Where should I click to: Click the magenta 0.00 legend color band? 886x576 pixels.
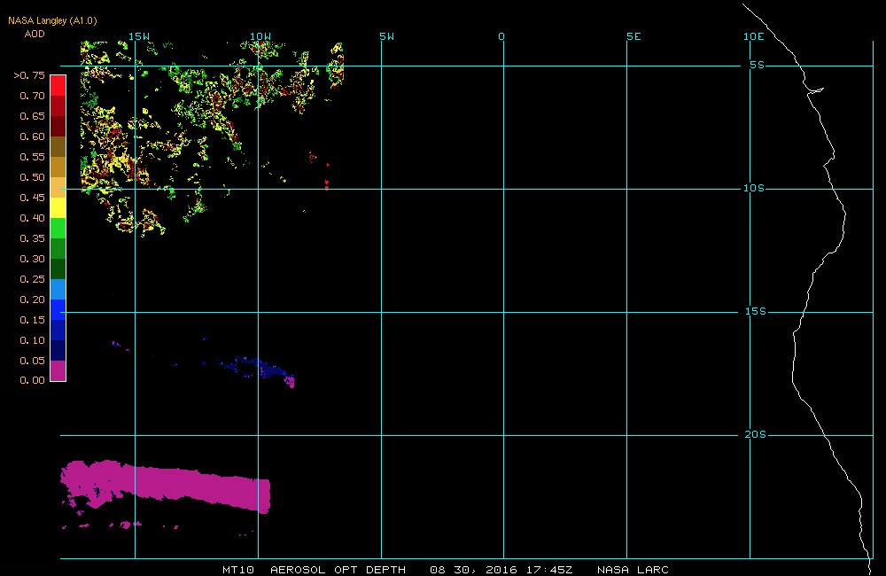(58, 370)
